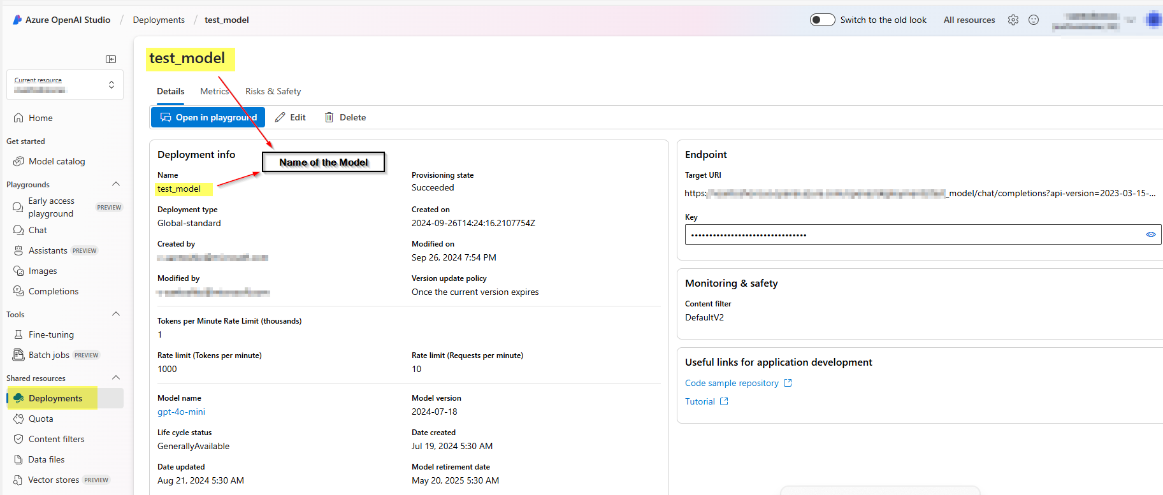This screenshot has width=1163, height=495.
Task: Click external link icon beside Tutorial
Action: tap(724, 401)
